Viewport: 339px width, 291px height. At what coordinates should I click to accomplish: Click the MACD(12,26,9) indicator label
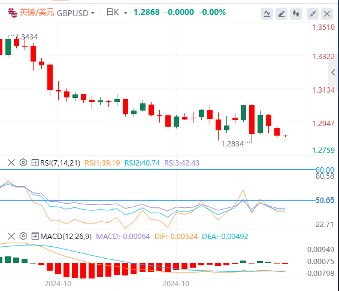(66, 237)
